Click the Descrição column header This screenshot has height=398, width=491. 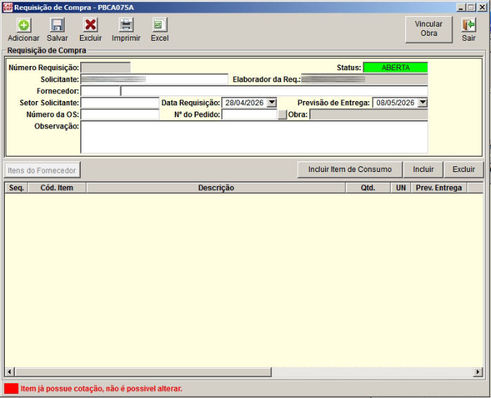point(216,187)
